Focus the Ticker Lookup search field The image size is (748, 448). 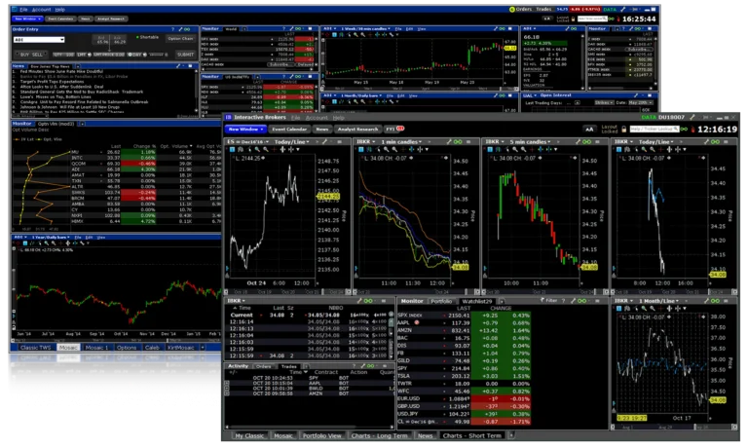[654, 129]
